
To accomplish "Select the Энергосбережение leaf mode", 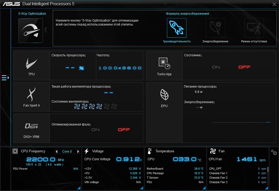I will 215,28.
